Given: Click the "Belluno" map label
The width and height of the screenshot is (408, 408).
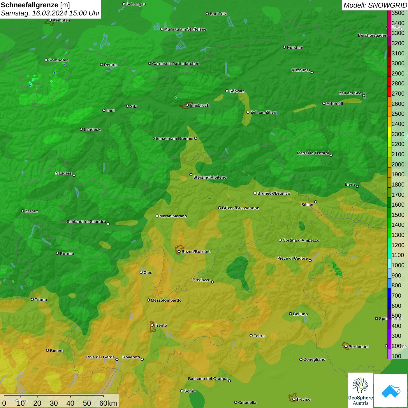Looking at the screenshot, I should (x=300, y=314).
